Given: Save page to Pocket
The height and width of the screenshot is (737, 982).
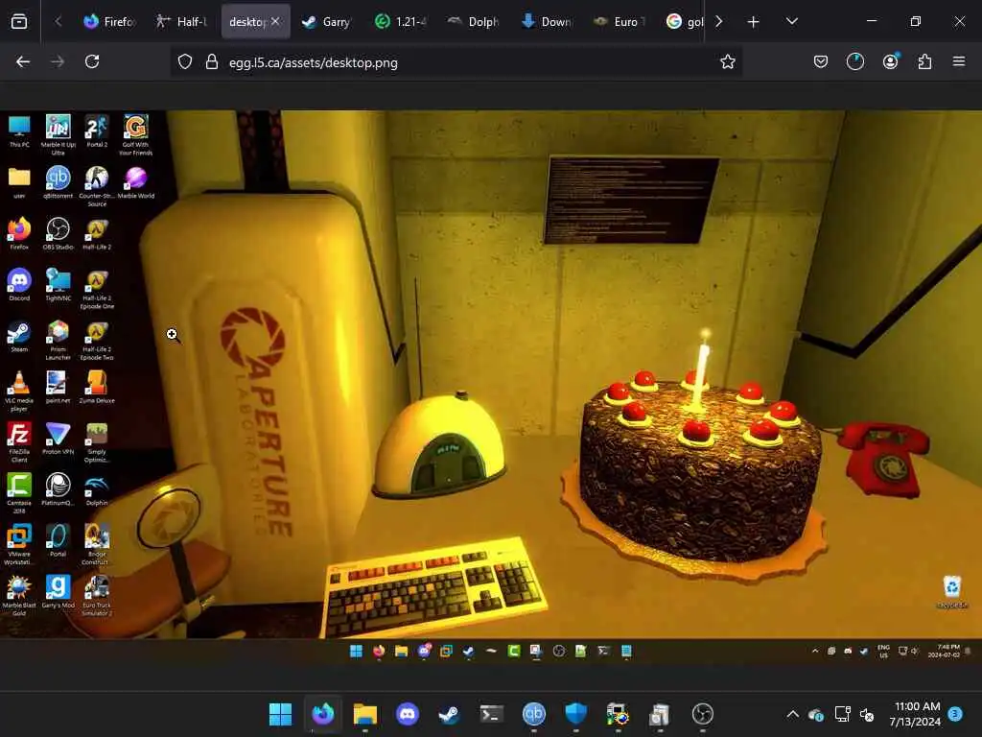Looking at the screenshot, I should point(821,62).
